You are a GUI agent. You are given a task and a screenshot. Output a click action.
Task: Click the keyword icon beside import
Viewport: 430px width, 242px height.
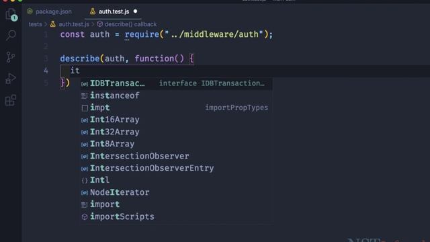[x=85, y=204]
